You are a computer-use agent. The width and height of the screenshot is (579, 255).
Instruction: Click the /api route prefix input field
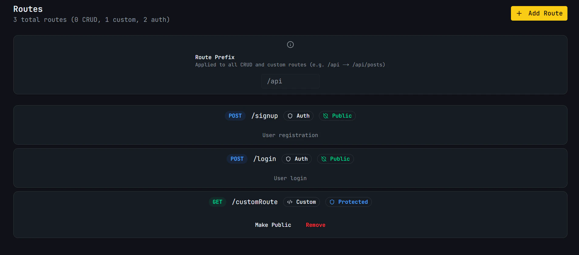[290, 81]
